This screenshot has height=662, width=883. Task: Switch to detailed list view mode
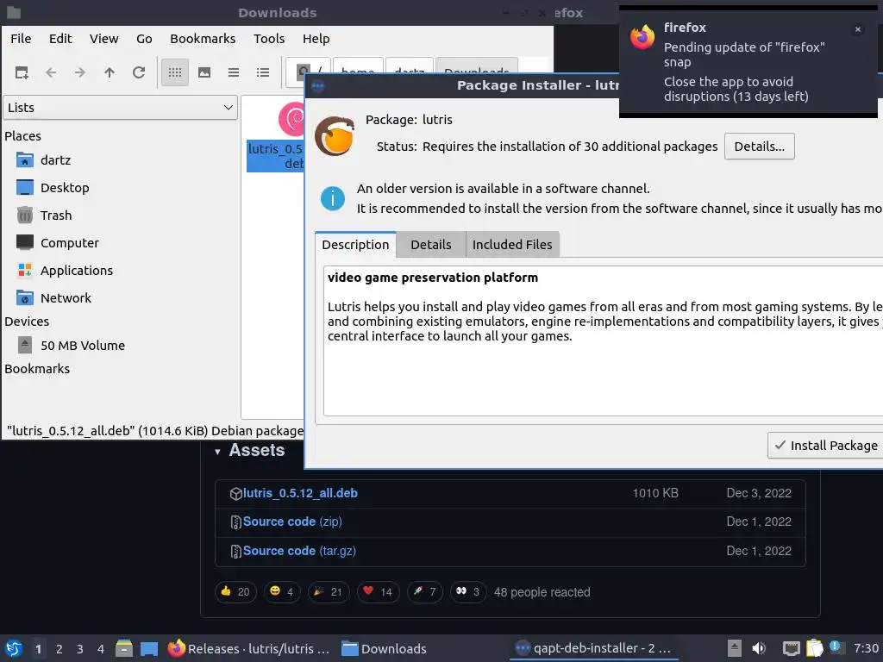click(263, 72)
